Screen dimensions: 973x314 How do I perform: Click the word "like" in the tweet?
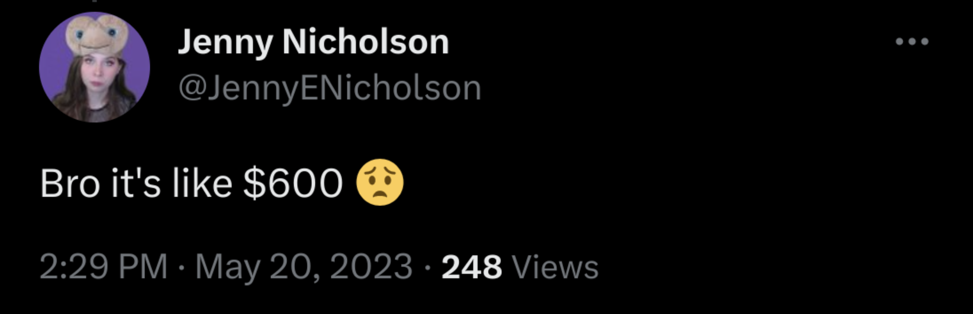click(x=202, y=184)
